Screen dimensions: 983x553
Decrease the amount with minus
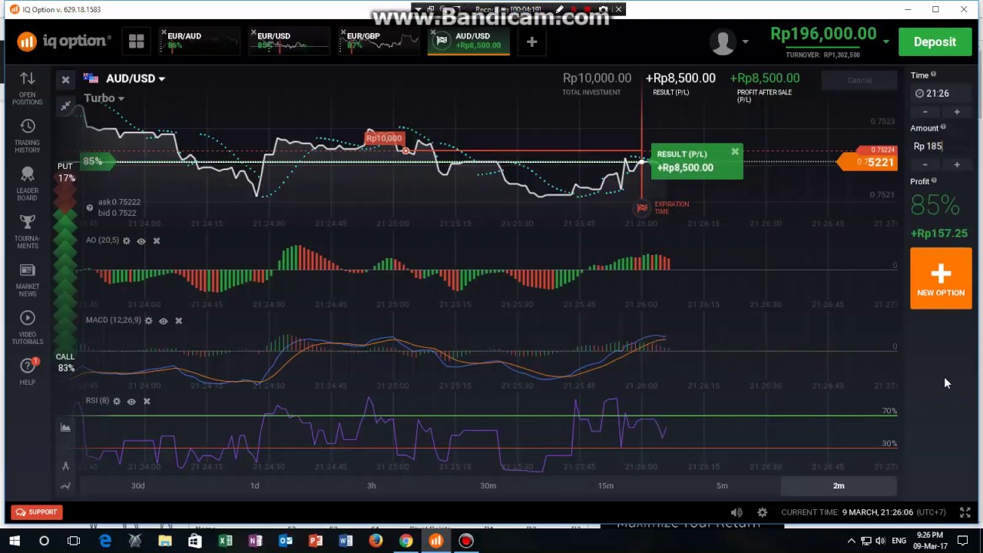point(925,164)
